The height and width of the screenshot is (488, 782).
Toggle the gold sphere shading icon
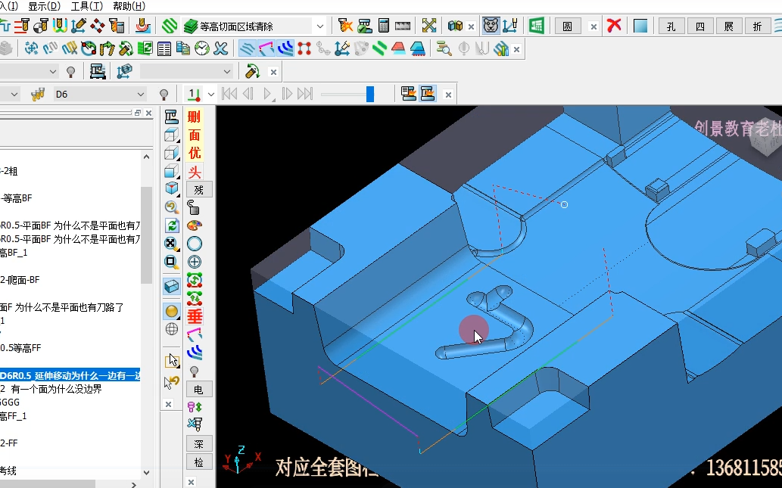pyautogui.click(x=172, y=312)
